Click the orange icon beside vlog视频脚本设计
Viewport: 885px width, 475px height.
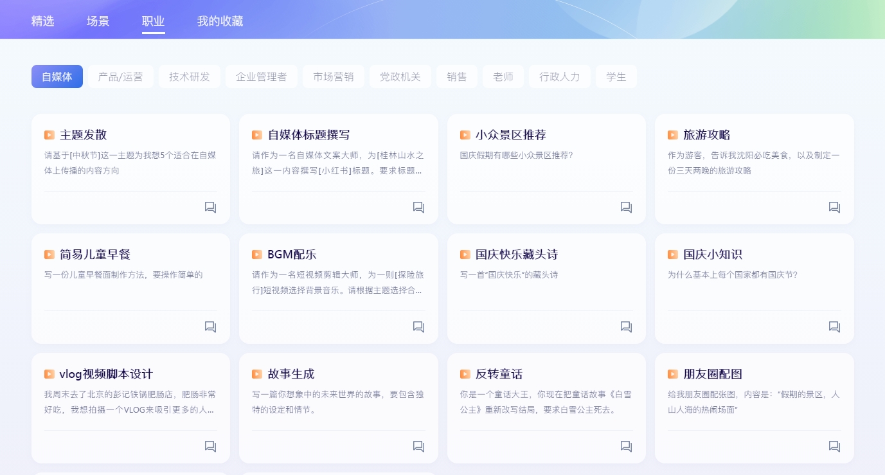tap(49, 373)
